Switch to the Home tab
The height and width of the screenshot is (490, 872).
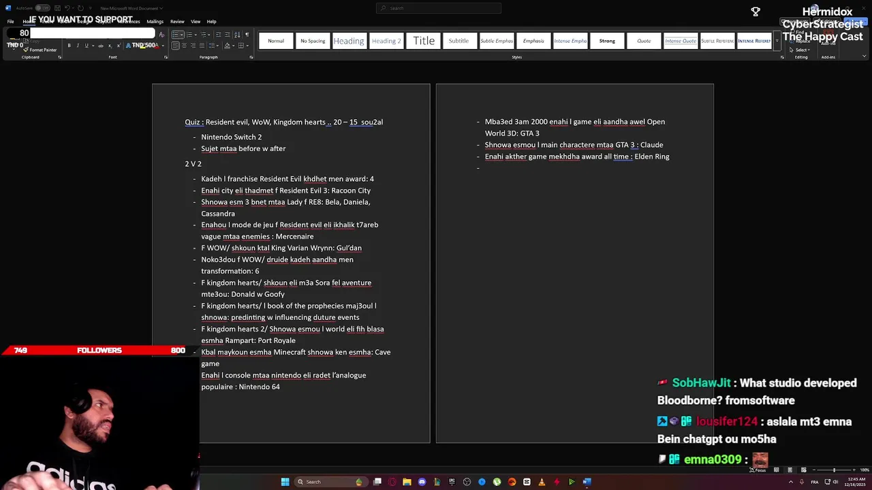[x=29, y=22]
